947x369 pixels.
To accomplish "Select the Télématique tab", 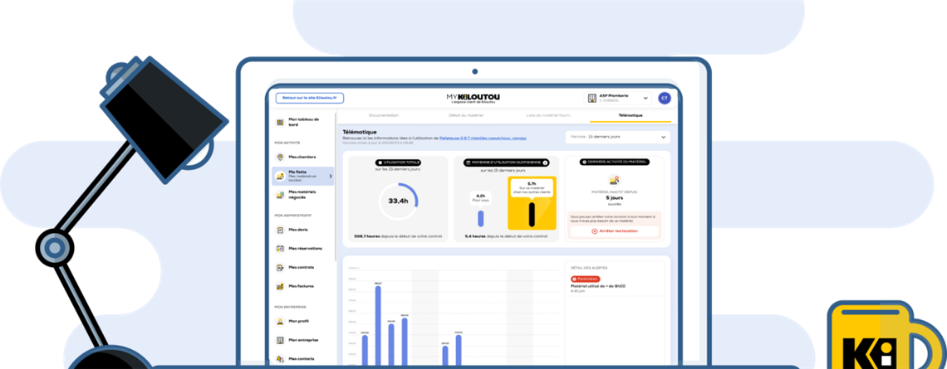I will (x=631, y=114).
